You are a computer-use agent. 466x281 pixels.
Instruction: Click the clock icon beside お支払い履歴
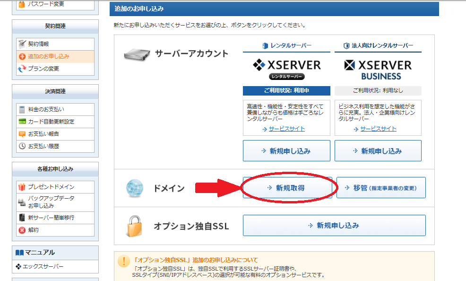22,146
